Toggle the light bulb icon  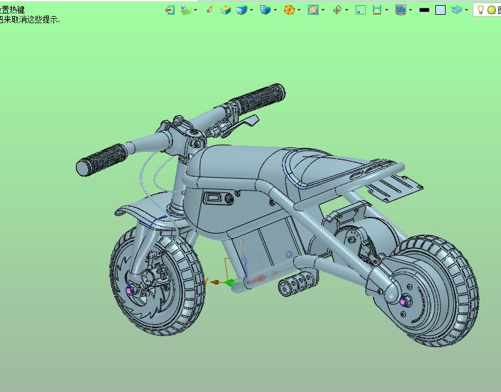[480, 10]
